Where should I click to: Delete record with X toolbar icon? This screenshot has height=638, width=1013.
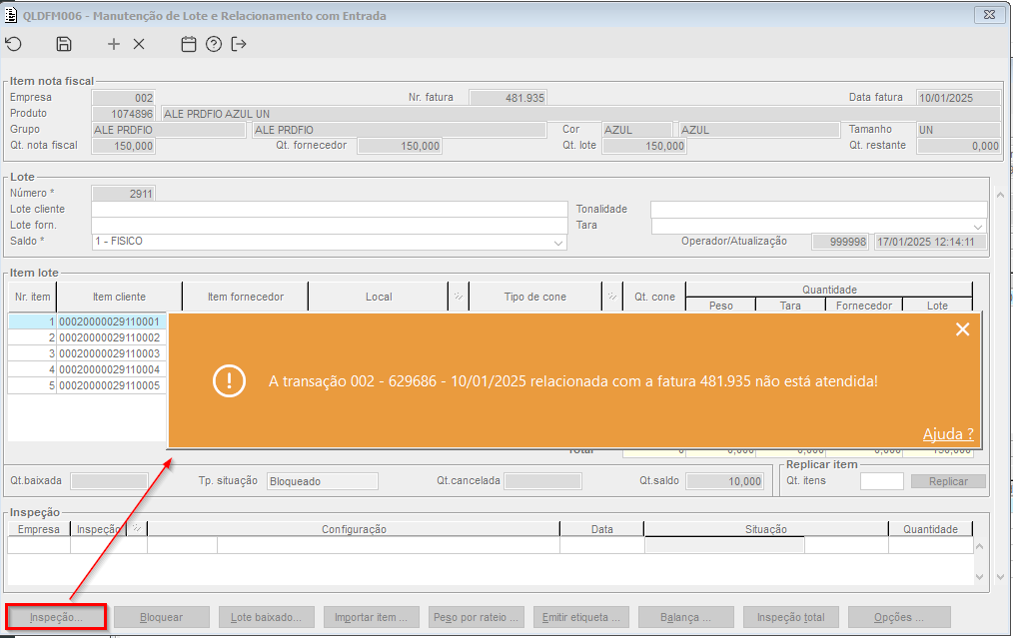point(139,44)
